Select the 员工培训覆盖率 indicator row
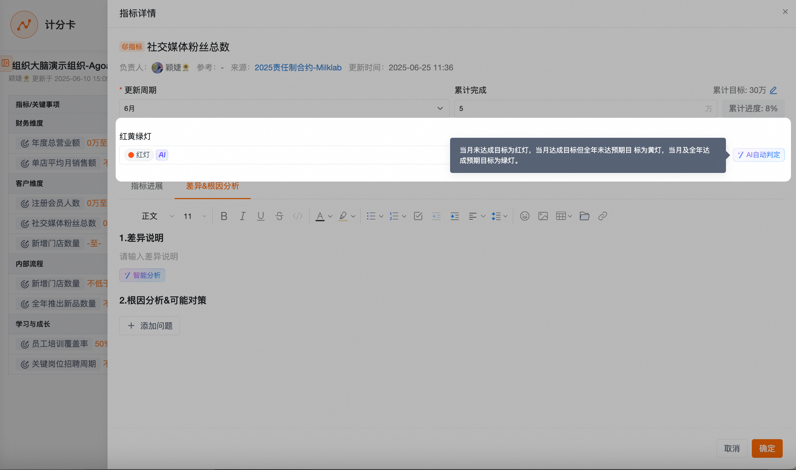Screen dimensions: 796x470 pos(59,344)
